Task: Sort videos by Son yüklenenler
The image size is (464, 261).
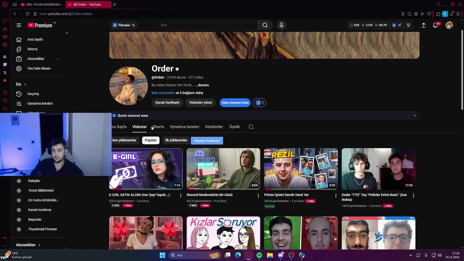Action: pos(124,140)
